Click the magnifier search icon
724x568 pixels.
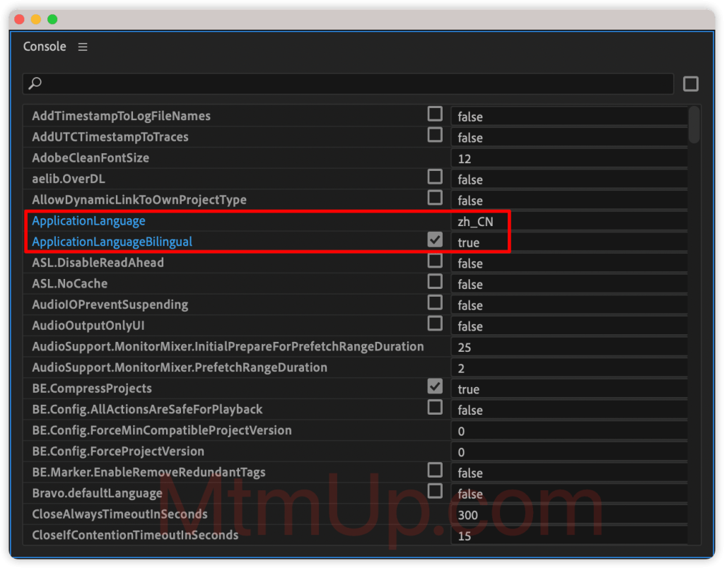(x=35, y=83)
